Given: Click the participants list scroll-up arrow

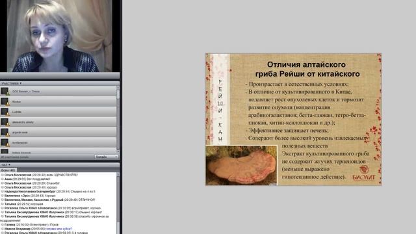Looking at the screenshot, I should click(118, 88).
